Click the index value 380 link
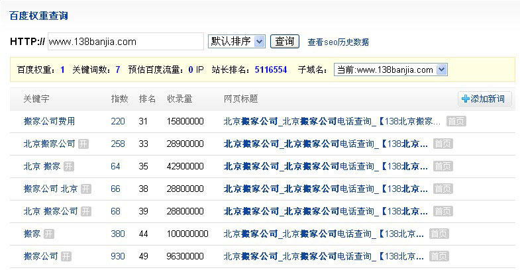Screen dimensions: 520x270 click(x=118, y=234)
